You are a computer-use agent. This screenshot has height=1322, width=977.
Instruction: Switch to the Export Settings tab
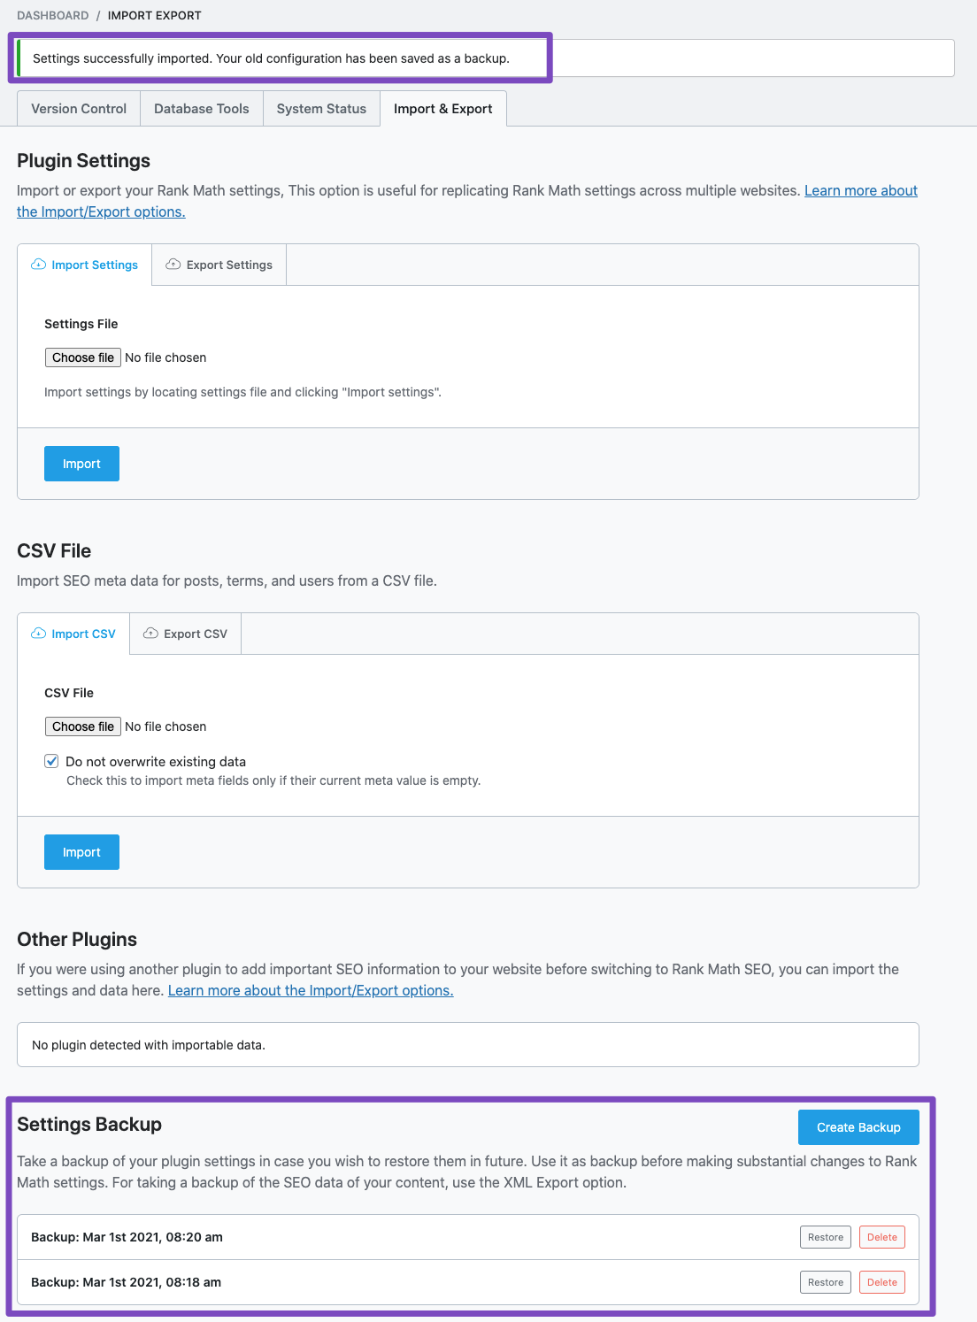[218, 264]
